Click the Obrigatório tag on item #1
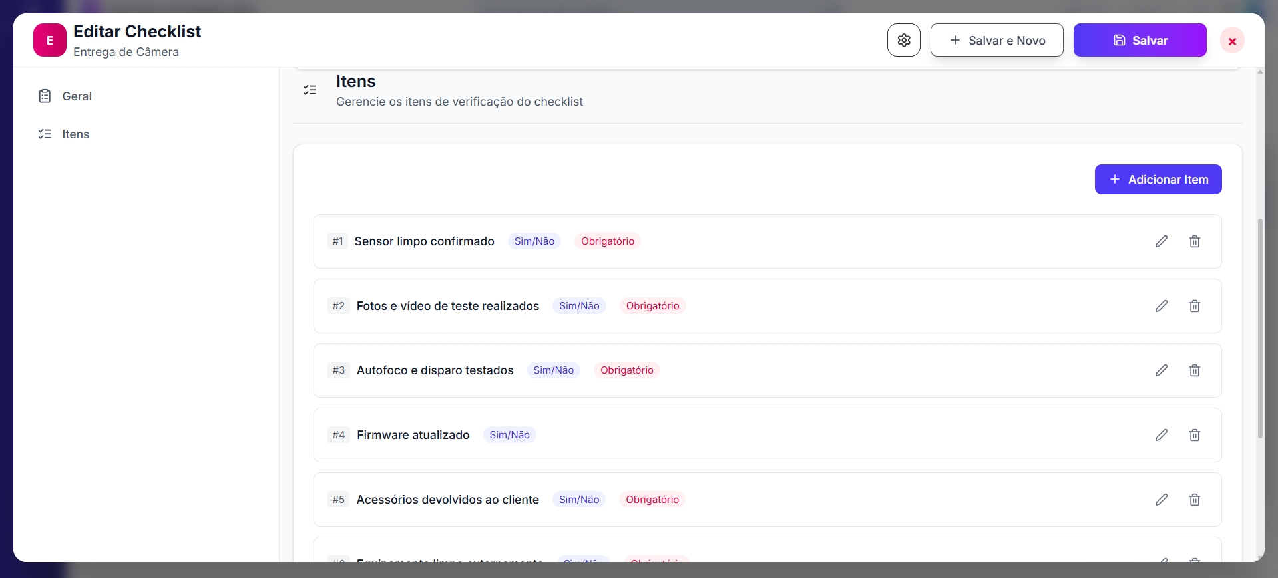 [607, 241]
